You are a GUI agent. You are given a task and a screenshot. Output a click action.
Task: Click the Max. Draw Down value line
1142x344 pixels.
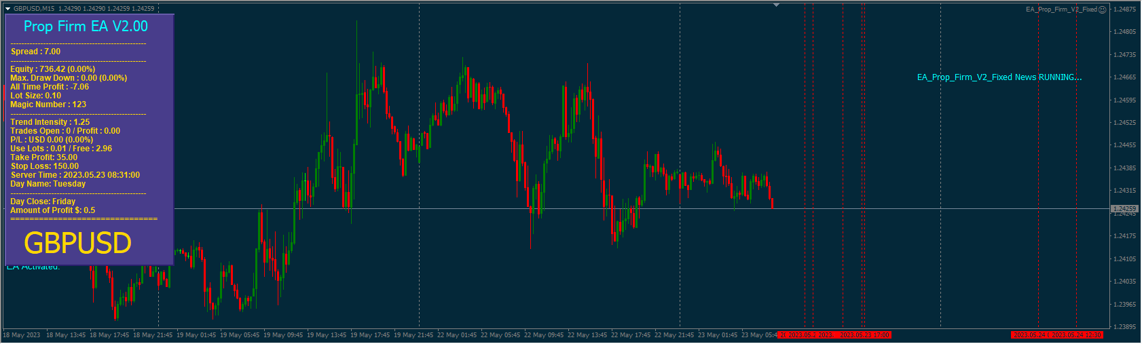(x=69, y=78)
